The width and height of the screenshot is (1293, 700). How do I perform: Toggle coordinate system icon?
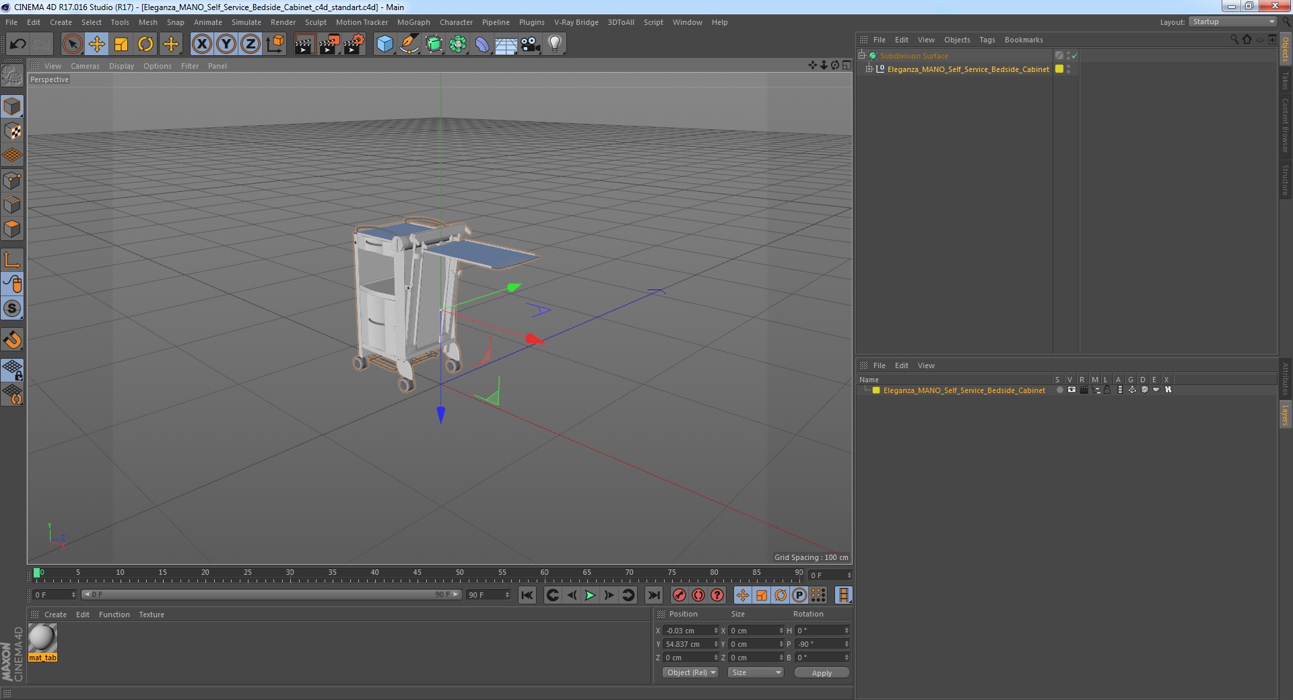click(275, 44)
